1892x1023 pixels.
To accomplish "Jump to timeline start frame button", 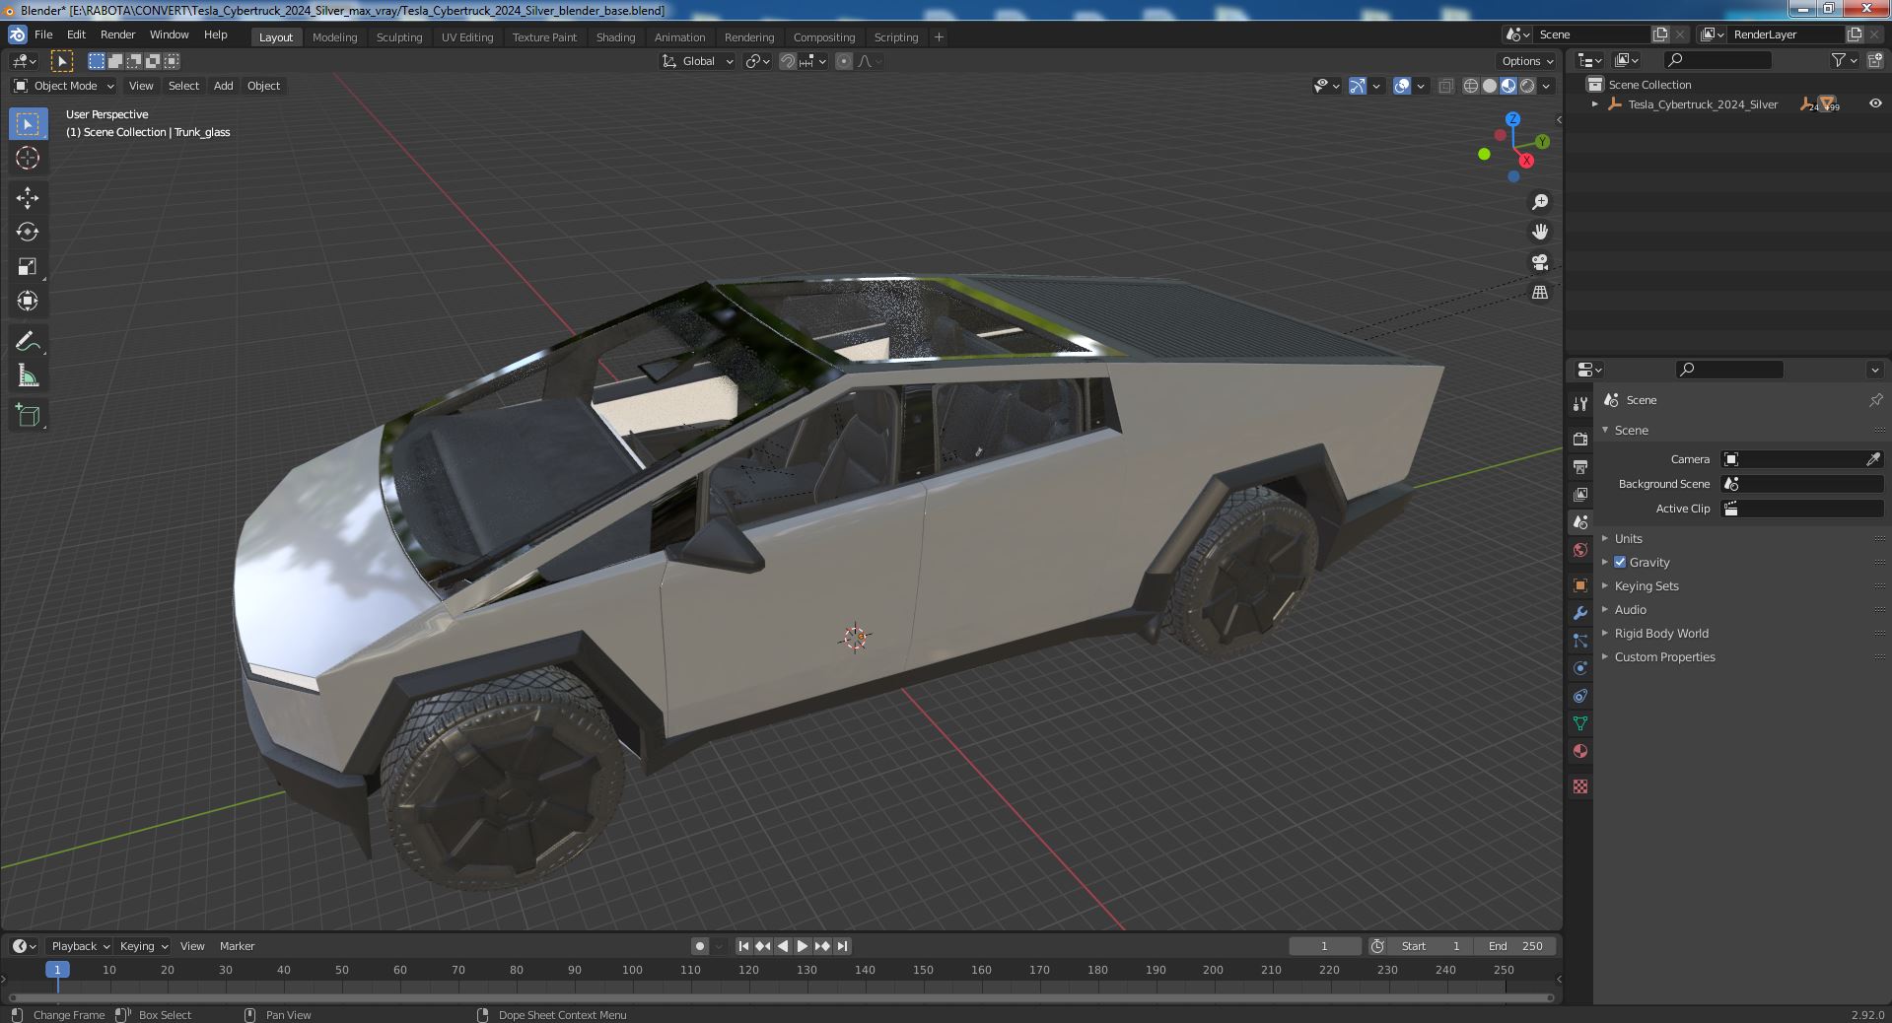I will coord(744,946).
